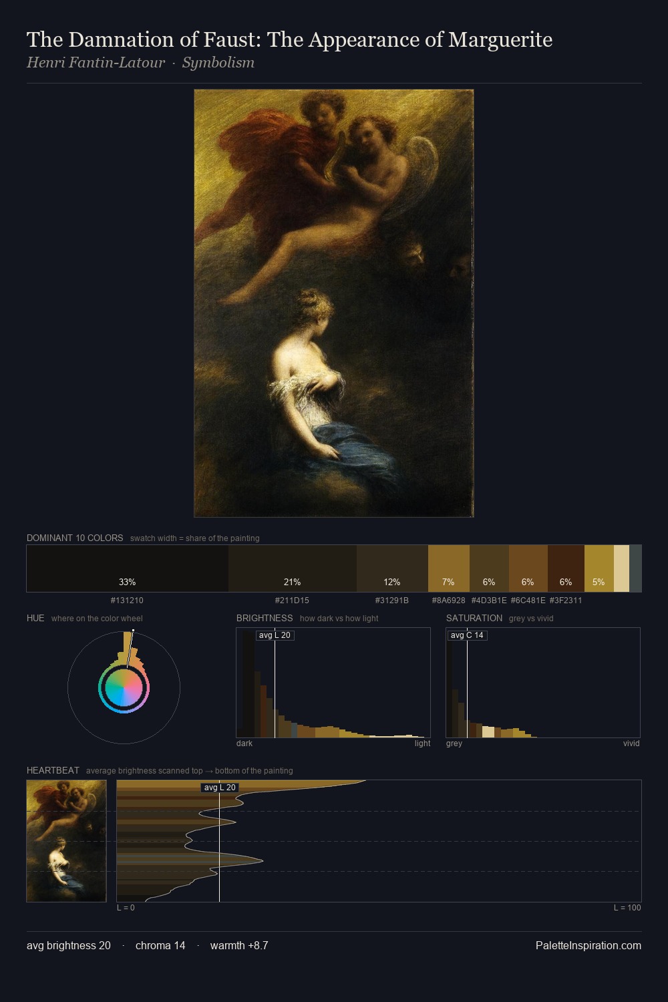Click 'chroma 14' footer text
Screen dimensions: 668x1002
click(x=160, y=945)
